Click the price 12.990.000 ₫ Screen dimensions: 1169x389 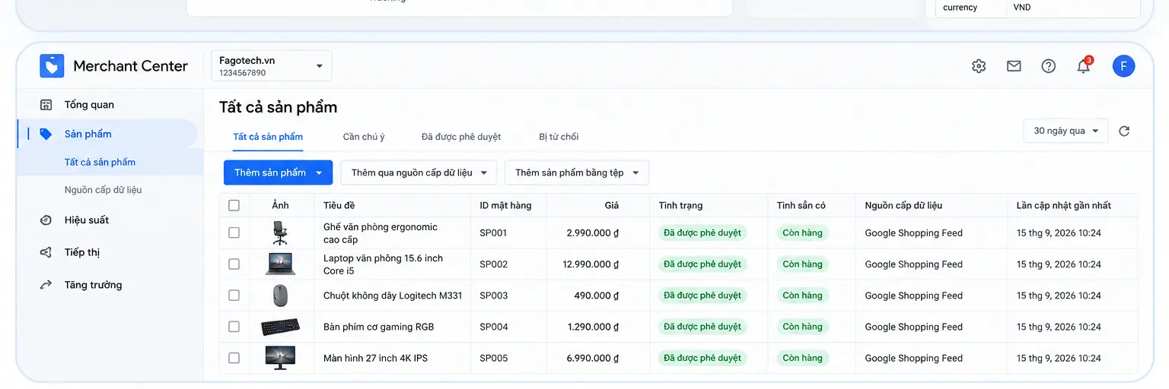click(591, 264)
